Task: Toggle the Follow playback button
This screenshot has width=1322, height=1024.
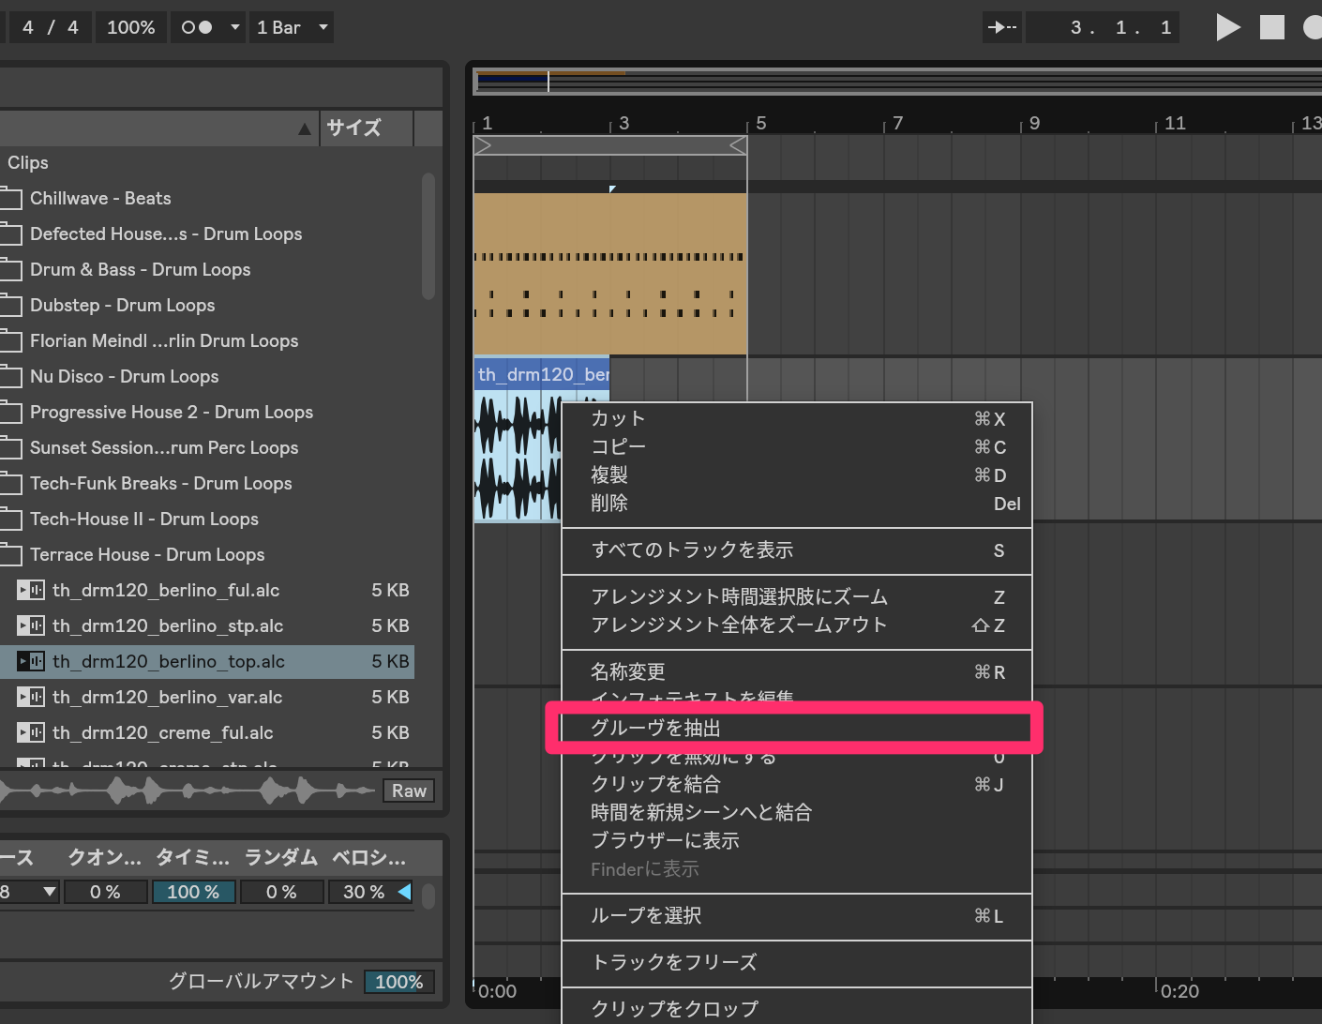Action: coord(1002,27)
